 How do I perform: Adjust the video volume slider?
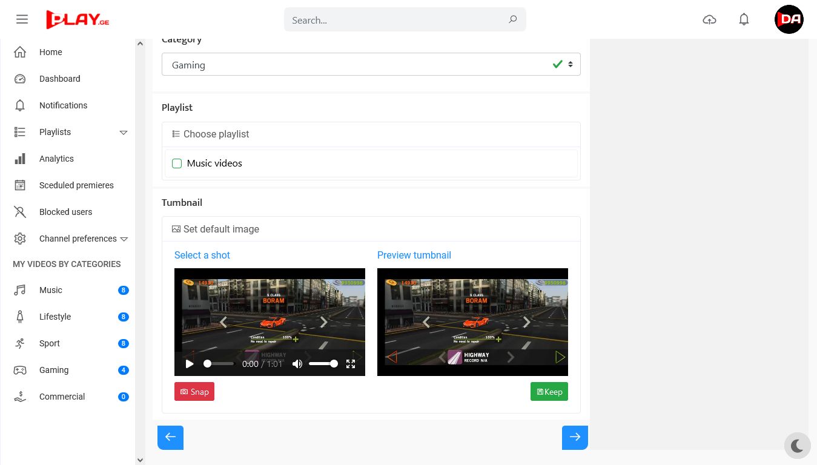(x=323, y=364)
